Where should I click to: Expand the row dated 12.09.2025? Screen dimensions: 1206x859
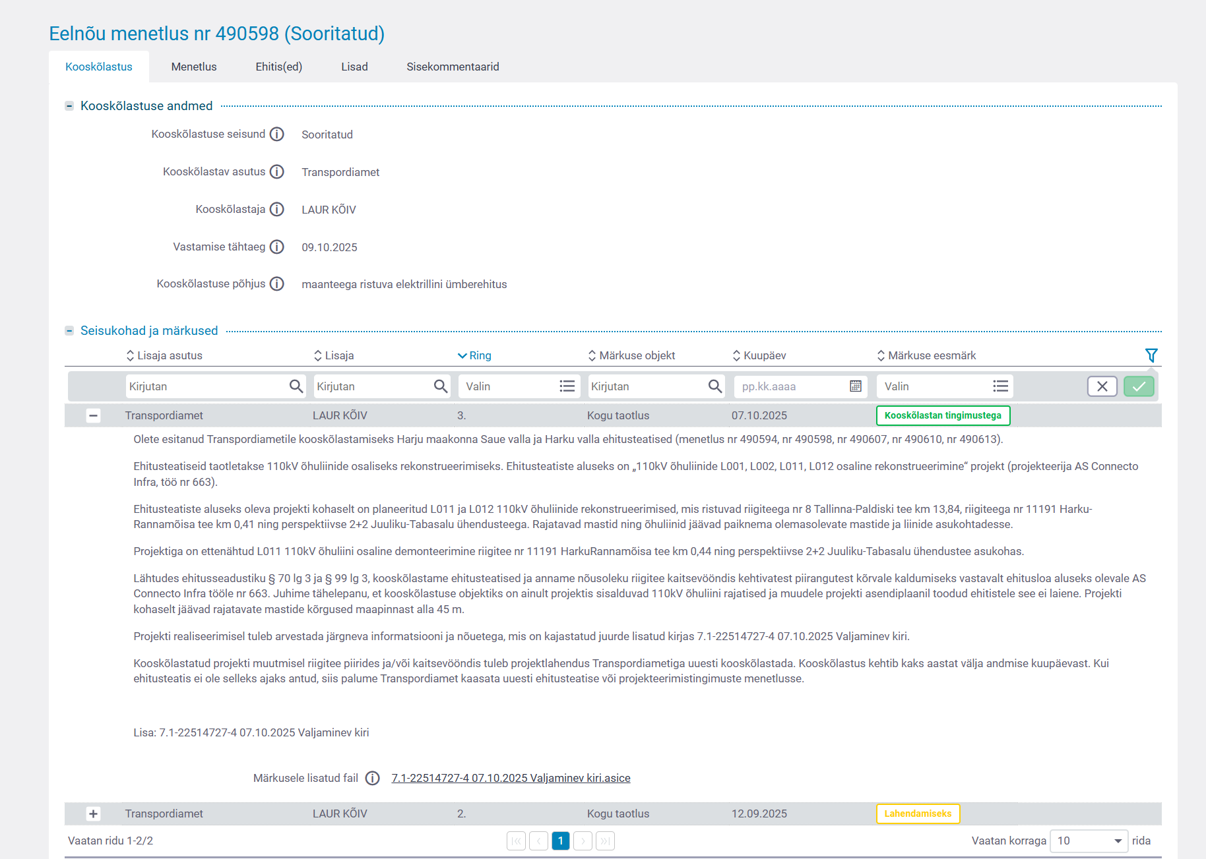[94, 814]
